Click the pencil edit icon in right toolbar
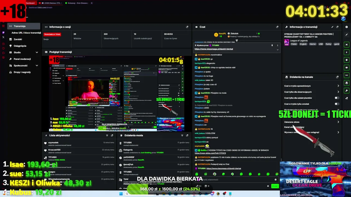Viewport: 351px width, 197px height. pyautogui.click(x=347, y=35)
